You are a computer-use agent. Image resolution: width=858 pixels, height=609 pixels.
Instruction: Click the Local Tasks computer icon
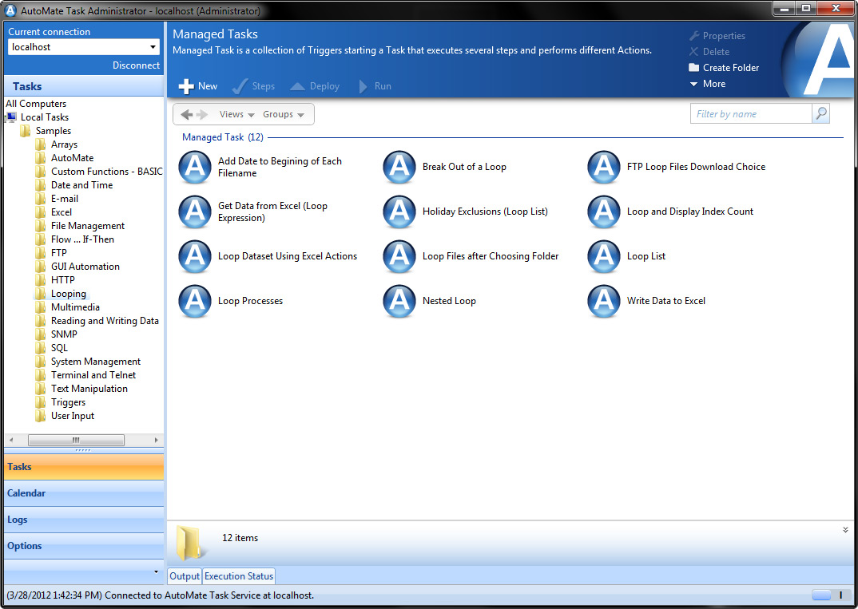pyautogui.click(x=11, y=117)
